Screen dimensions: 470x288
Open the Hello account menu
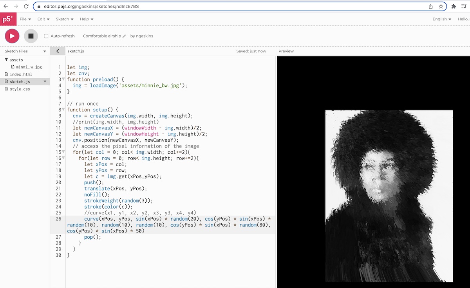pyautogui.click(x=464, y=19)
